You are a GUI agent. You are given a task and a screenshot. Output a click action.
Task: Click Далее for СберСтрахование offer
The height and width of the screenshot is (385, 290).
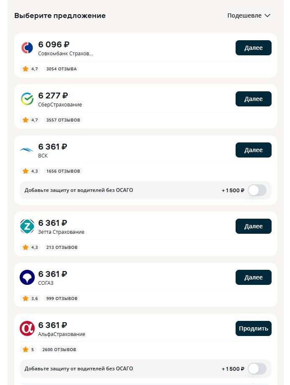(254, 99)
